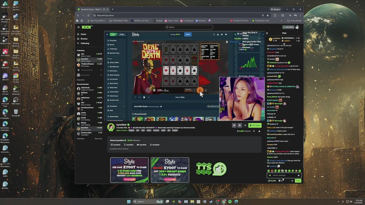Screen dimensions: 365x205
Task: Open kyootbot's TikTok link
Action: point(155,145)
